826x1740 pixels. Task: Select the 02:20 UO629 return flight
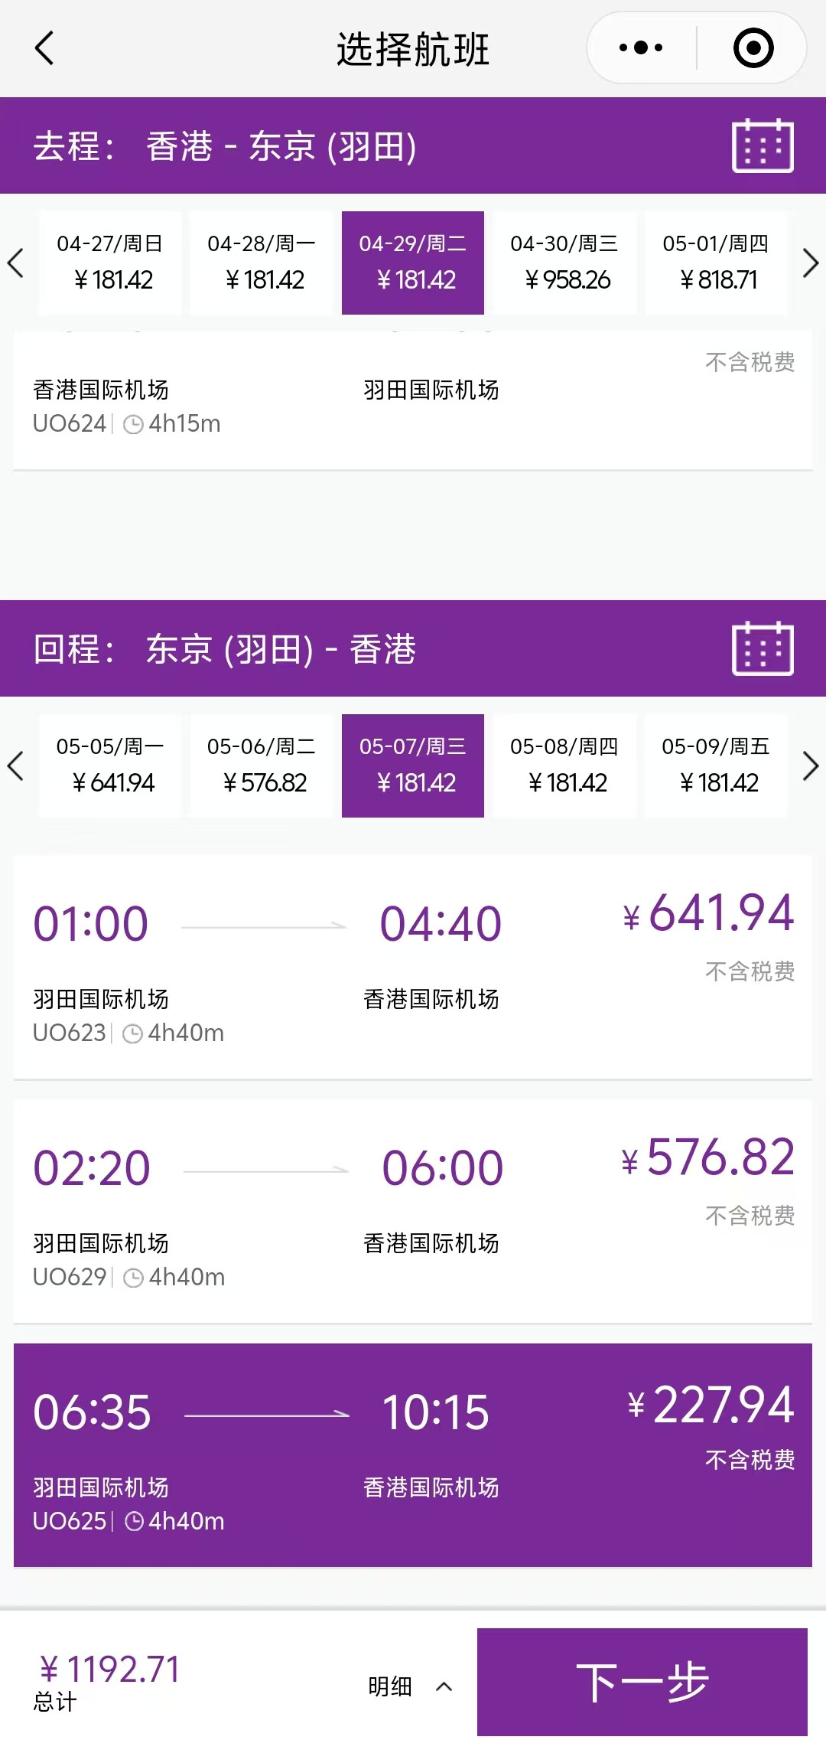tap(413, 1210)
